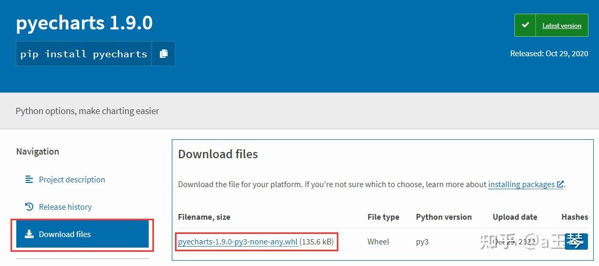The width and height of the screenshot is (599, 266).
Task: Click the download arrow icon in the sidebar
Action: (29, 234)
